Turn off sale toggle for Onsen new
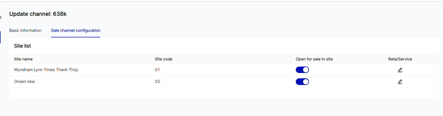This screenshot has height=116, width=443. (x=302, y=82)
